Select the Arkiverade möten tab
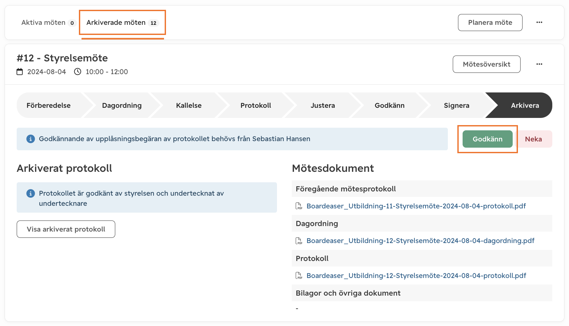569x326 pixels. [122, 23]
